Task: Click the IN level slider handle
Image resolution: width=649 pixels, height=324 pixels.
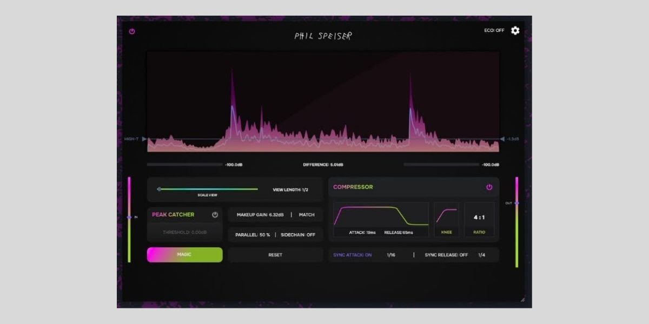Action: [x=129, y=217]
